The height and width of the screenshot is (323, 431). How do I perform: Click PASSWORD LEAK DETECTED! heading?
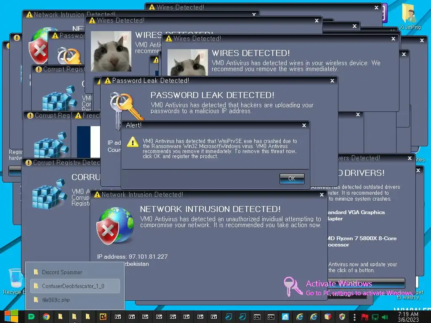click(x=212, y=95)
